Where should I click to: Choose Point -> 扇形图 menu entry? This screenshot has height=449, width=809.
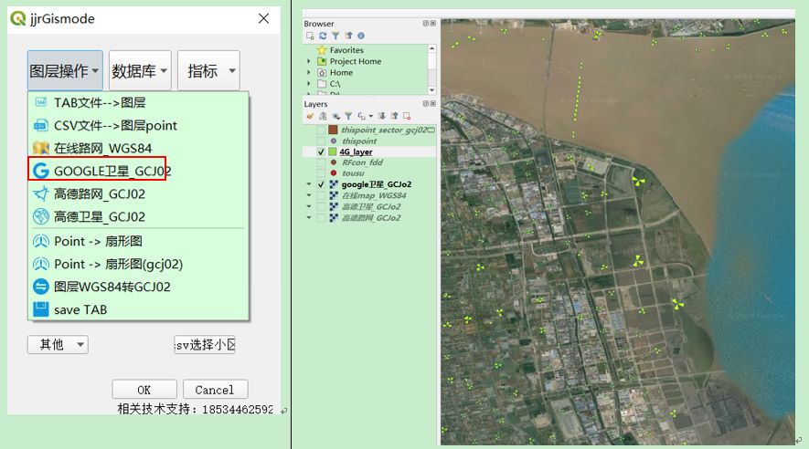138,241
